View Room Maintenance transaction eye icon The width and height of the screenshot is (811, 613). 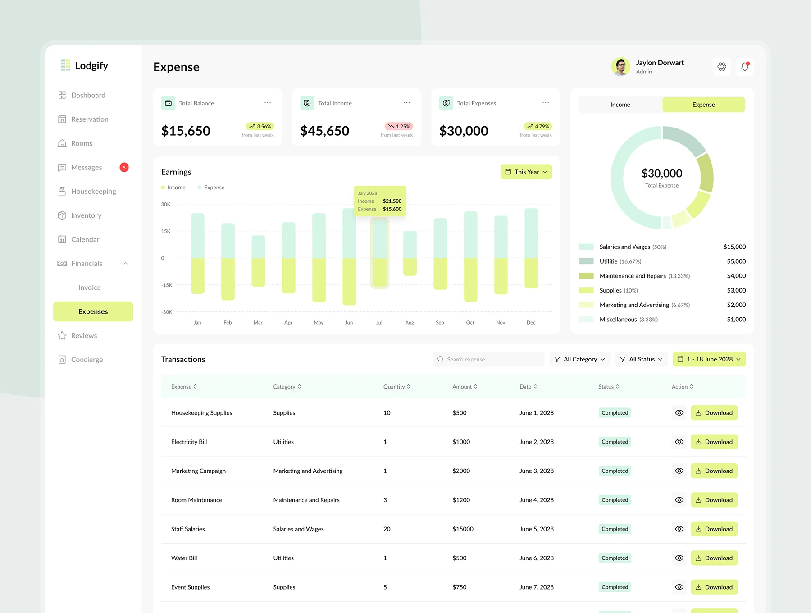[679, 500]
